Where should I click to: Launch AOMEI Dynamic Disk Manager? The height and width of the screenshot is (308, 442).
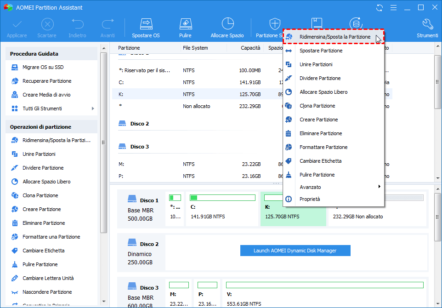(x=295, y=251)
